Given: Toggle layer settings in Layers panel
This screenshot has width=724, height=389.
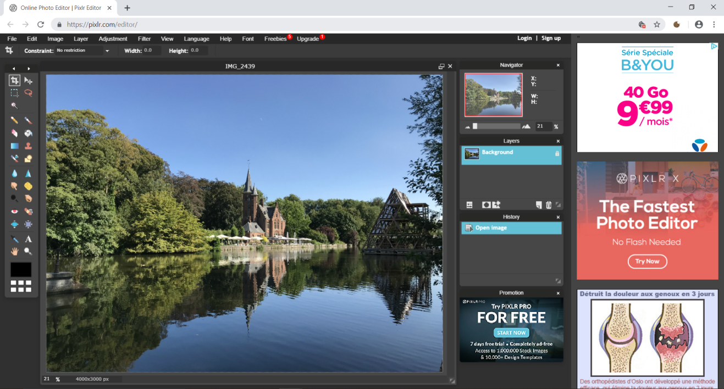Looking at the screenshot, I should click(x=469, y=205).
